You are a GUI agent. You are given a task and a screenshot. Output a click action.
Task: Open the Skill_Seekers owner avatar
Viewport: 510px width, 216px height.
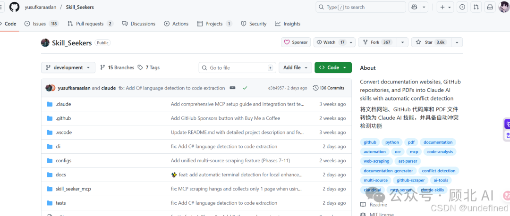click(x=45, y=42)
